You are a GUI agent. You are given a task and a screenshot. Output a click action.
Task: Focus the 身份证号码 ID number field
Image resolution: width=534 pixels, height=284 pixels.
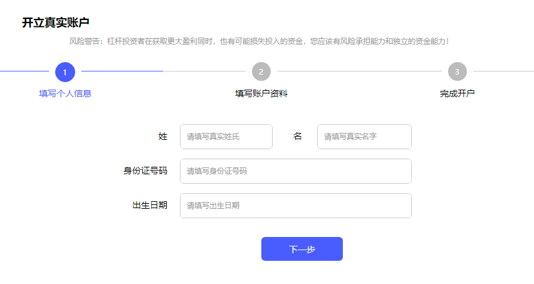coord(296,171)
